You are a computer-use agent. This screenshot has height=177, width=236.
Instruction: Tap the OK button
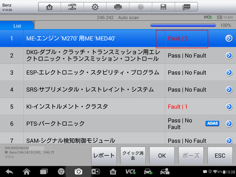point(162,155)
